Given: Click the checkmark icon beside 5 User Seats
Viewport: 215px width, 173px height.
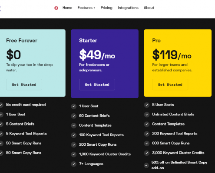Looking at the screenshot, I should tap(147, 105).
